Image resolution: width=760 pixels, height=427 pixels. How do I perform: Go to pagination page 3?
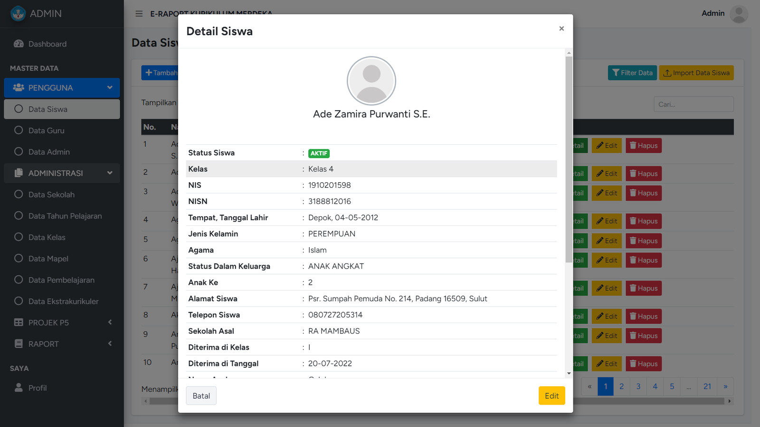tap(638, 386)
